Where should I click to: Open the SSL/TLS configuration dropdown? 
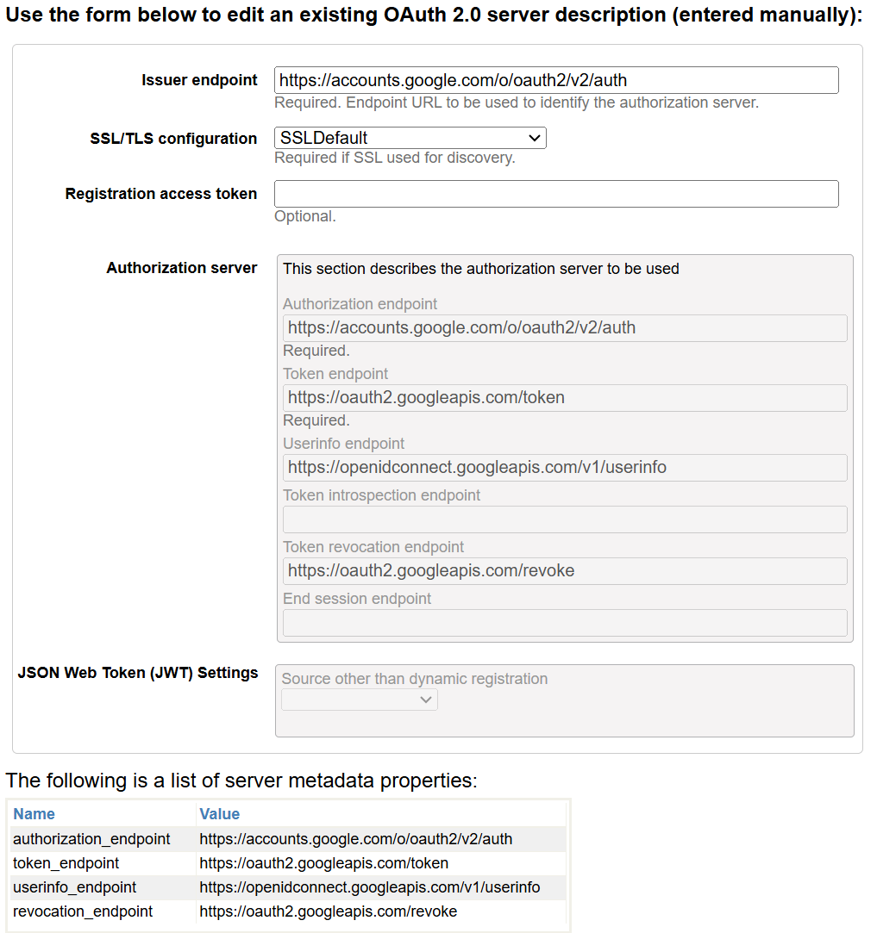[410, 138]
